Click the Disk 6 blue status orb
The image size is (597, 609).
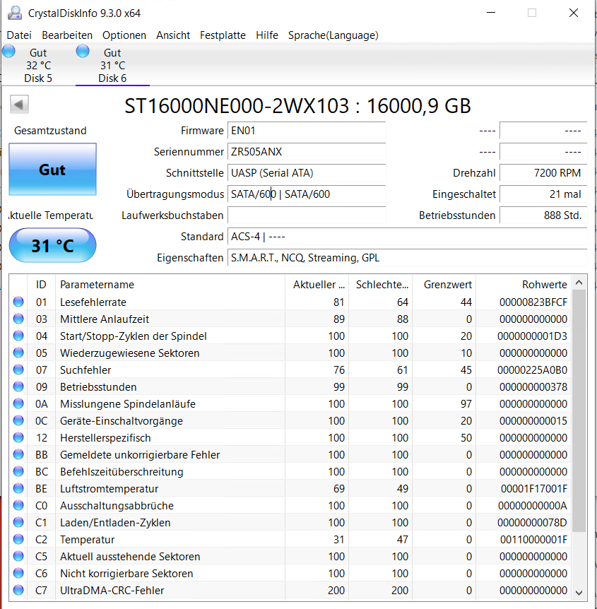(x=83, y=52)
